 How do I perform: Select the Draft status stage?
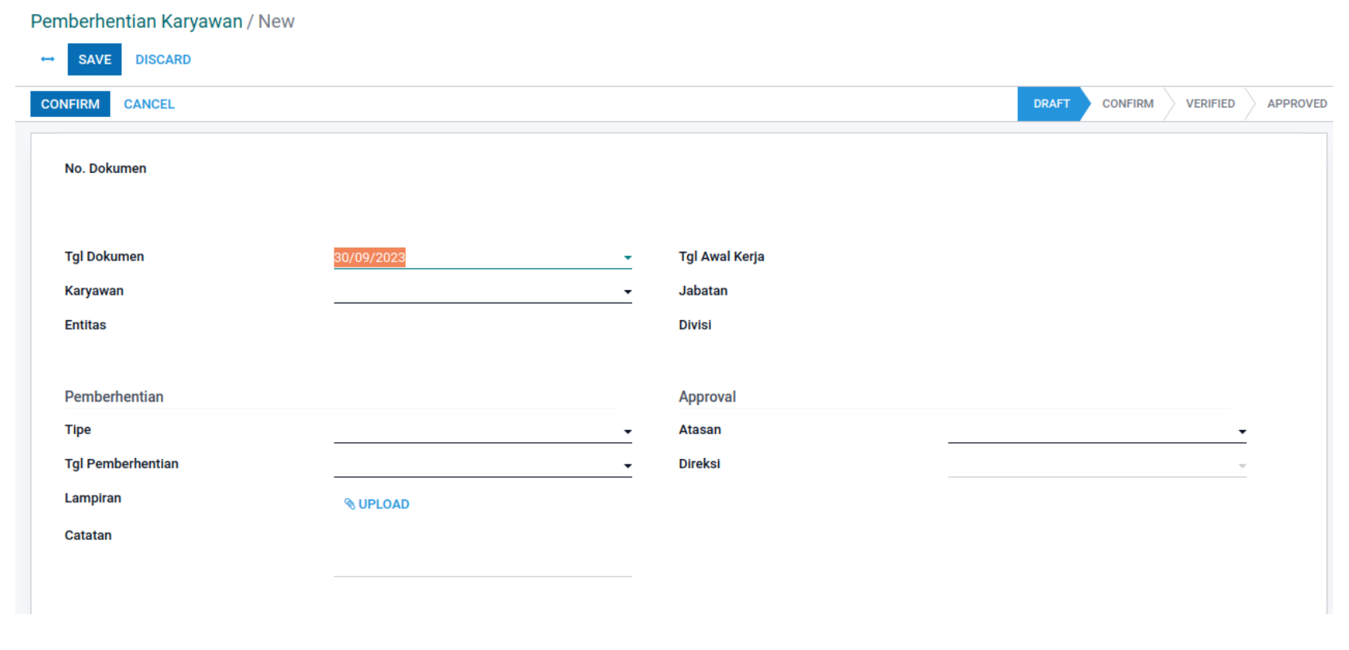pos(1050,104)
